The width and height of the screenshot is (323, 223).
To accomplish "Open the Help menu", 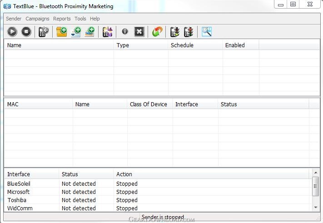I will 95,19.
